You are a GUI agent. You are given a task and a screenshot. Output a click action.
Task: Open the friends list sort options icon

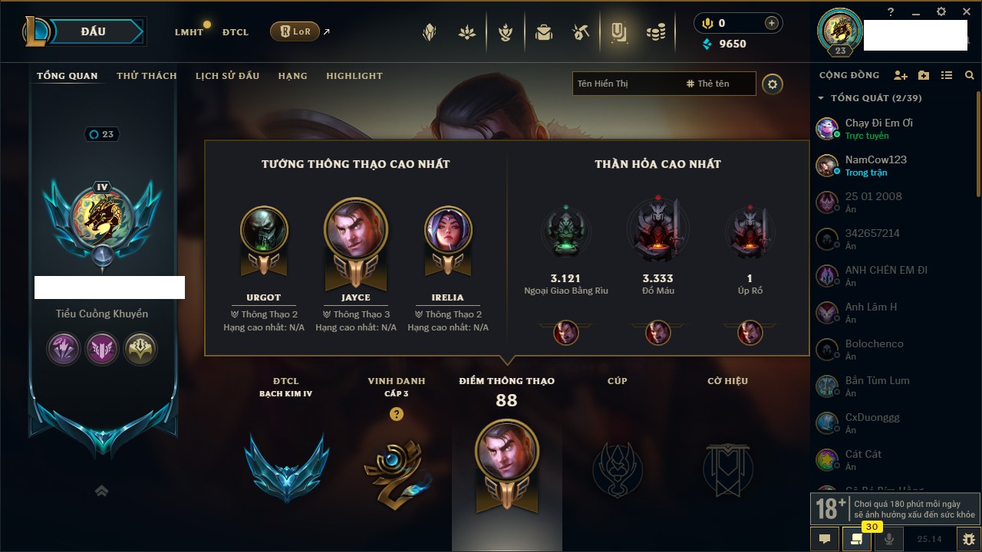pos(947,75)
